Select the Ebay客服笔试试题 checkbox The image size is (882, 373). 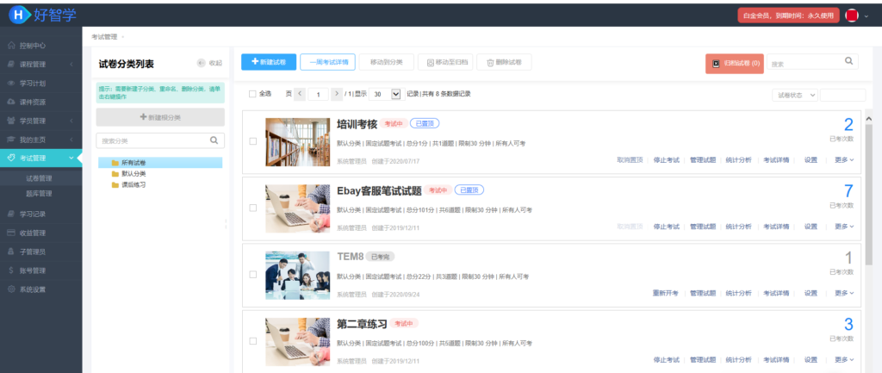click(x=253, y=208)
